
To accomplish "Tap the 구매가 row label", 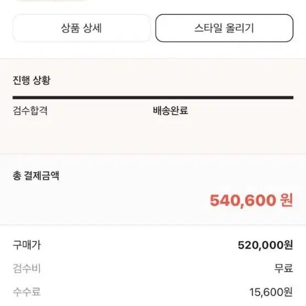I will (27, 245).
